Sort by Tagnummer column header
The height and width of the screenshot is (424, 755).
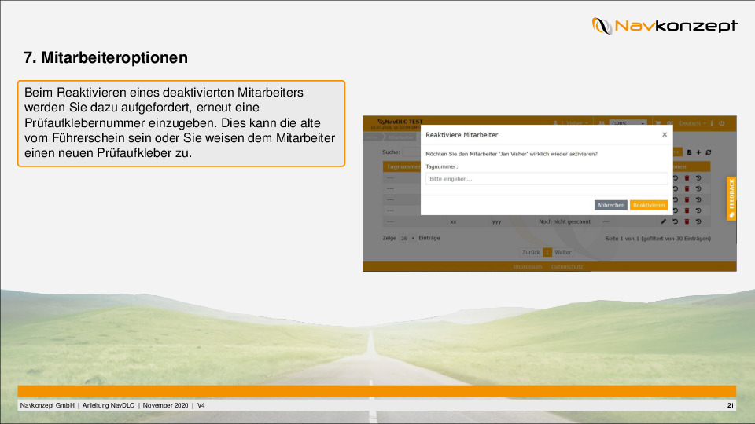[x=403, y=166]
